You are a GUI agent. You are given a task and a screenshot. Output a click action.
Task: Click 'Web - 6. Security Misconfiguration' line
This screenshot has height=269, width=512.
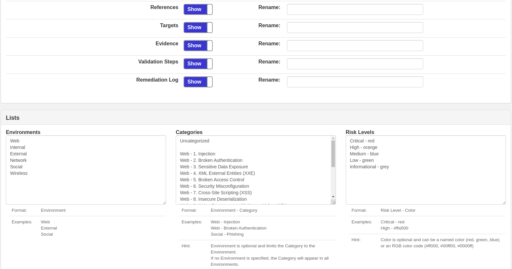click(214, 186)
